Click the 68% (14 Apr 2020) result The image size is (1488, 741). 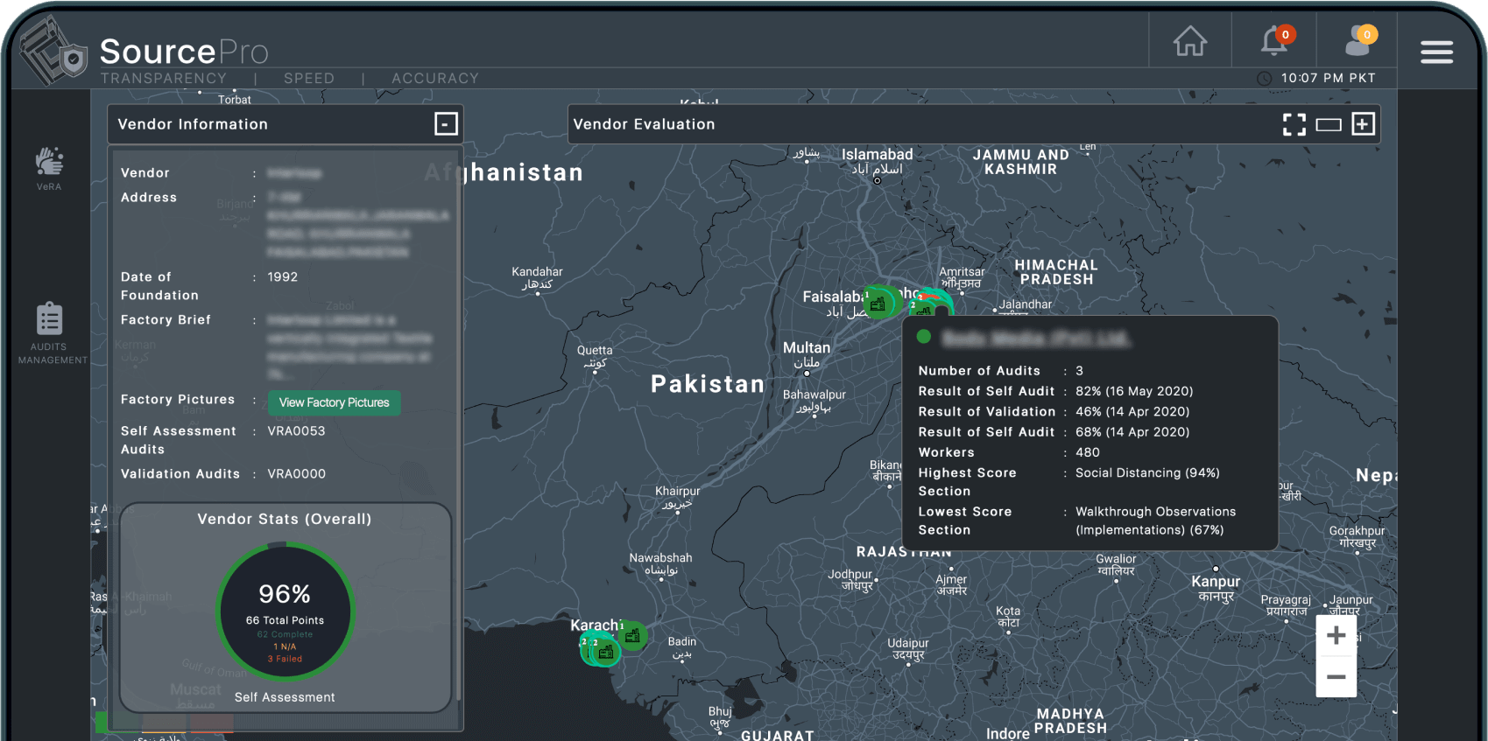[x=1132, y=432]
